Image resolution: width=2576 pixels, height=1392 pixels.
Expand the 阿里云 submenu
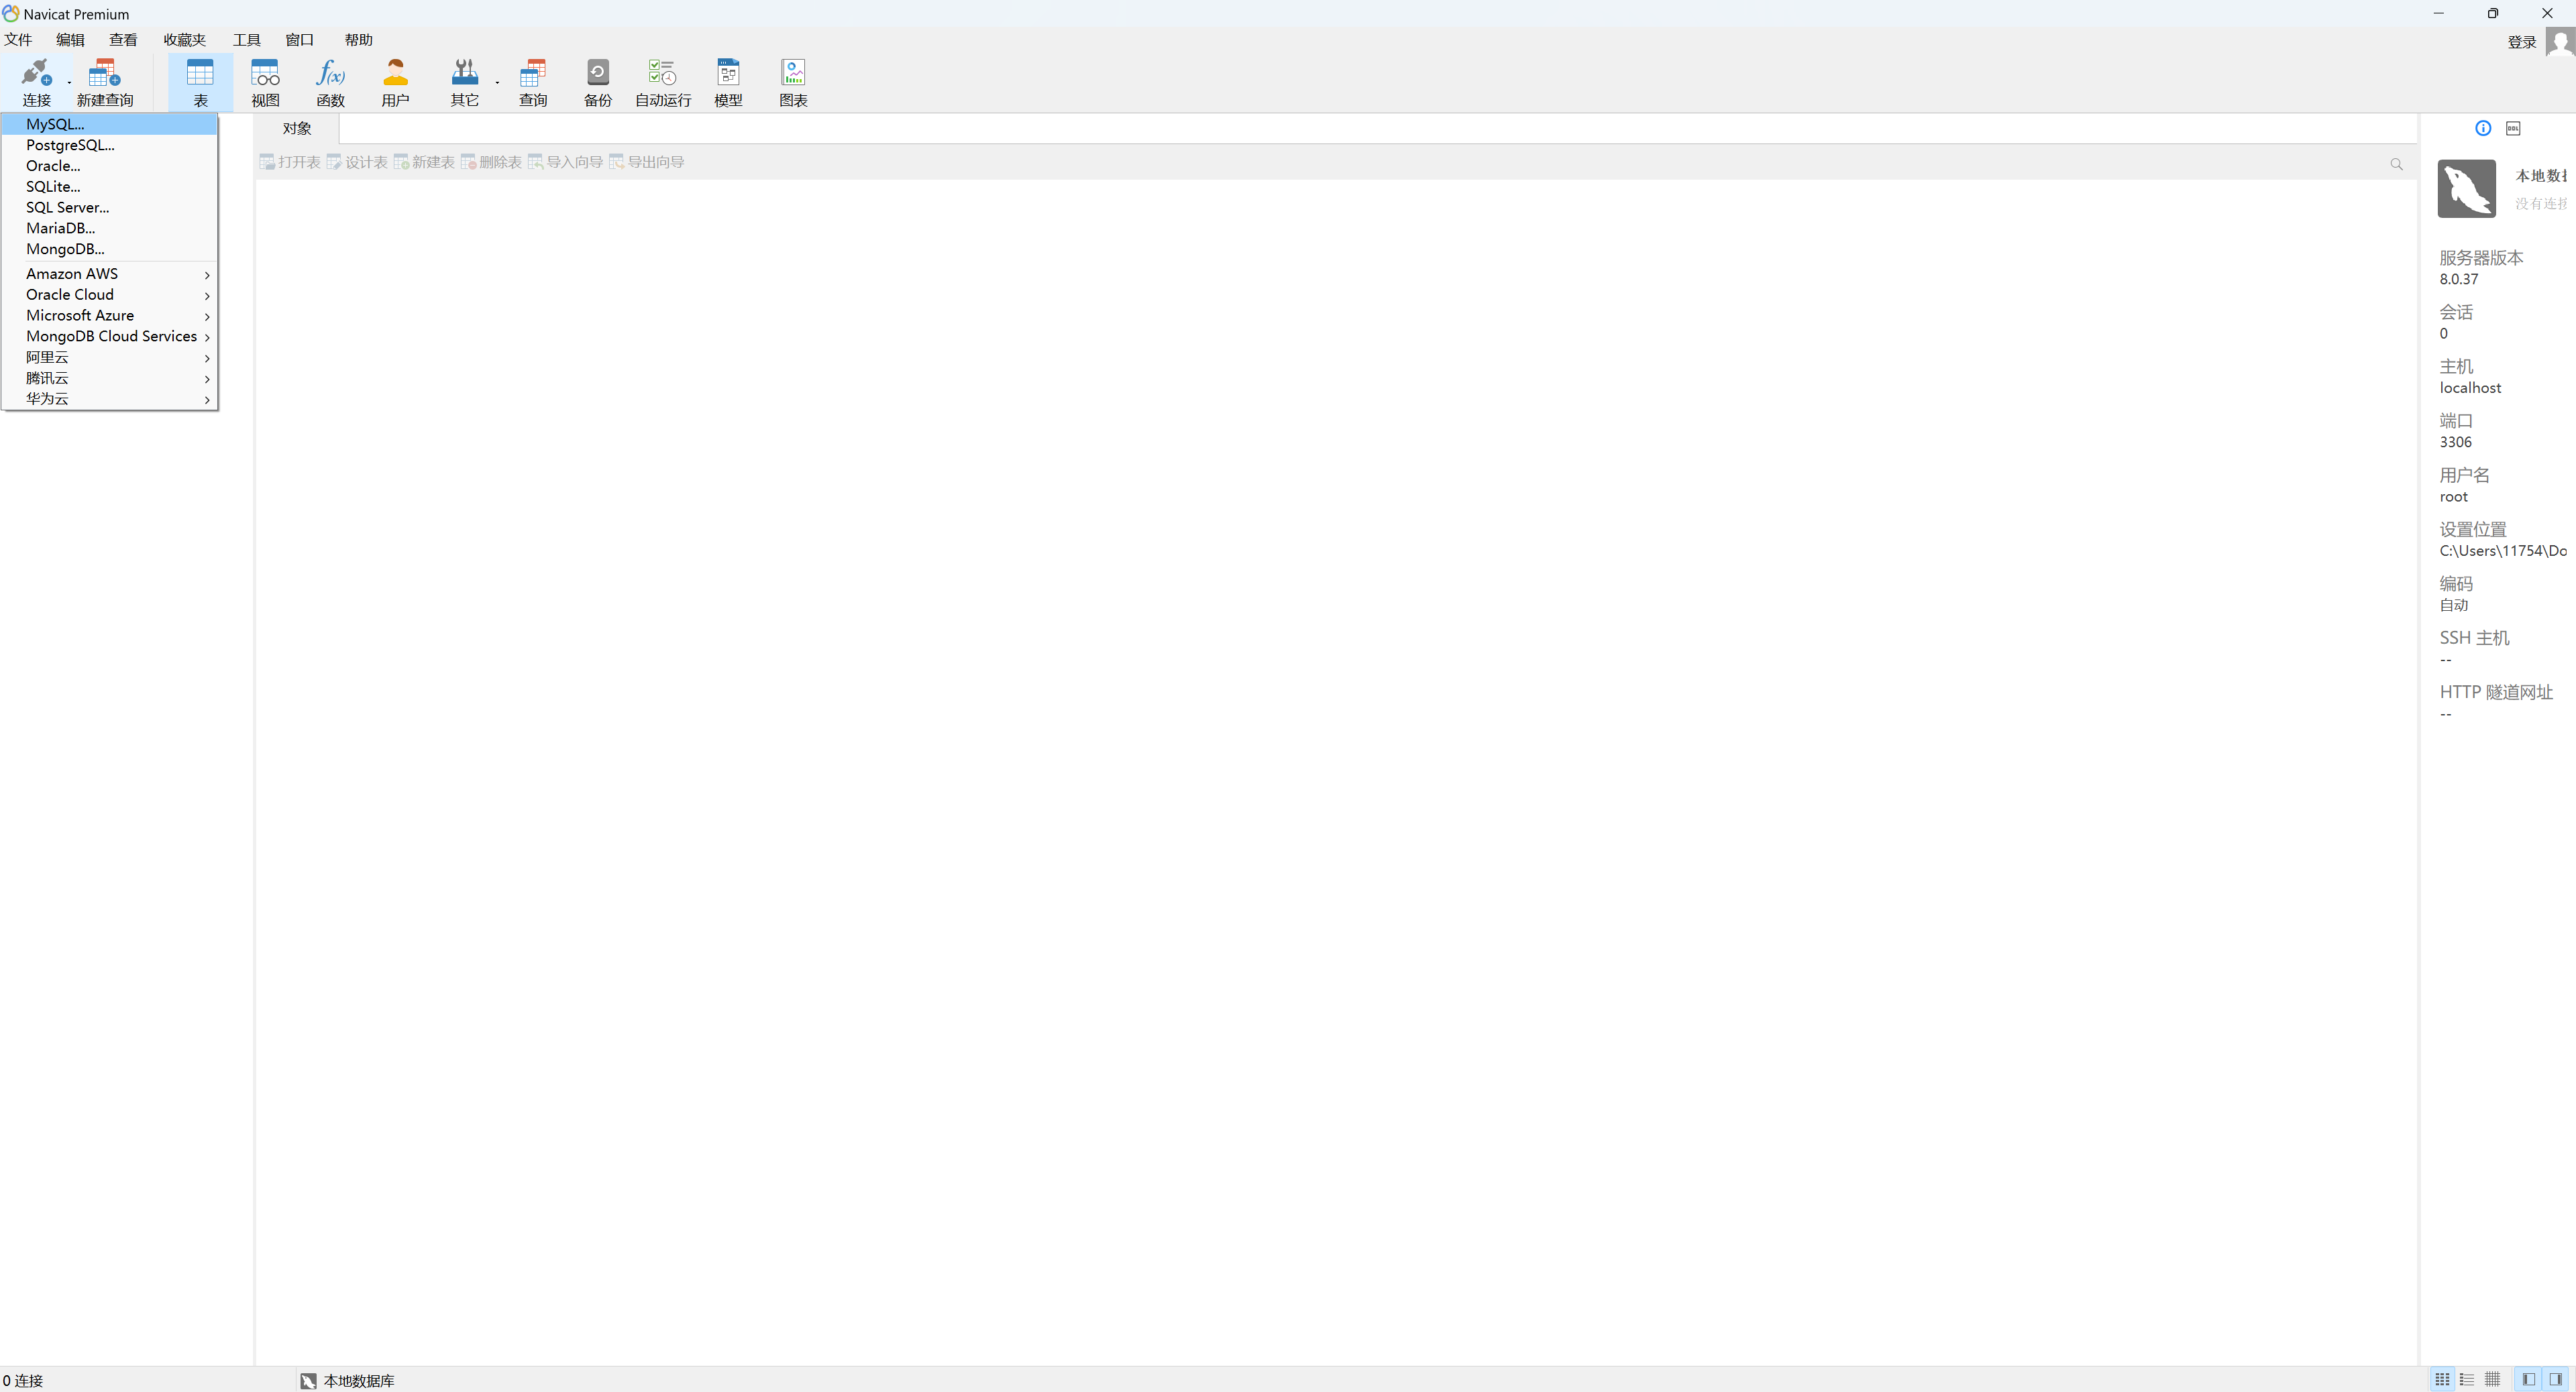tap(110, 358)
